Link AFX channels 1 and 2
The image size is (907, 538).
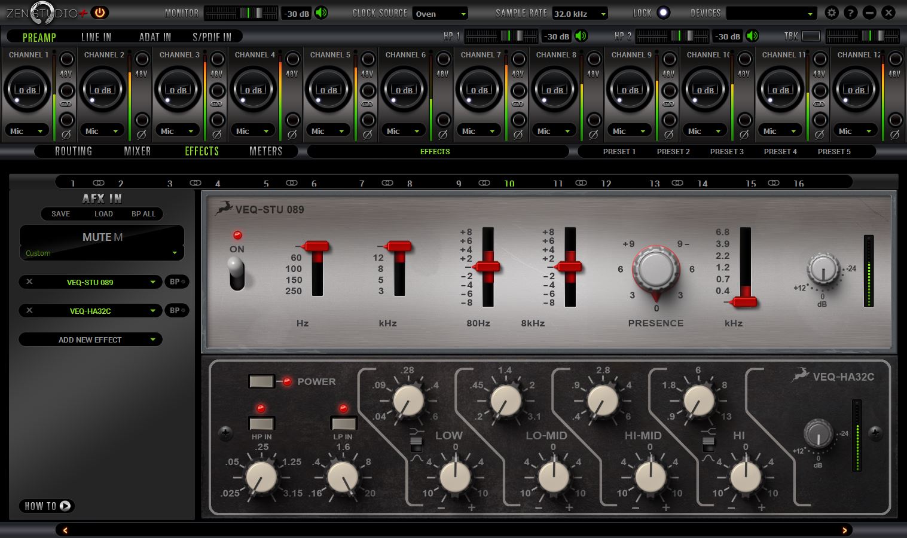pyautogui.click(x=99, y=183)
